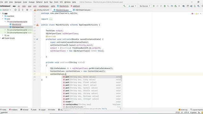Open the VCS menu

pos(61,2)
